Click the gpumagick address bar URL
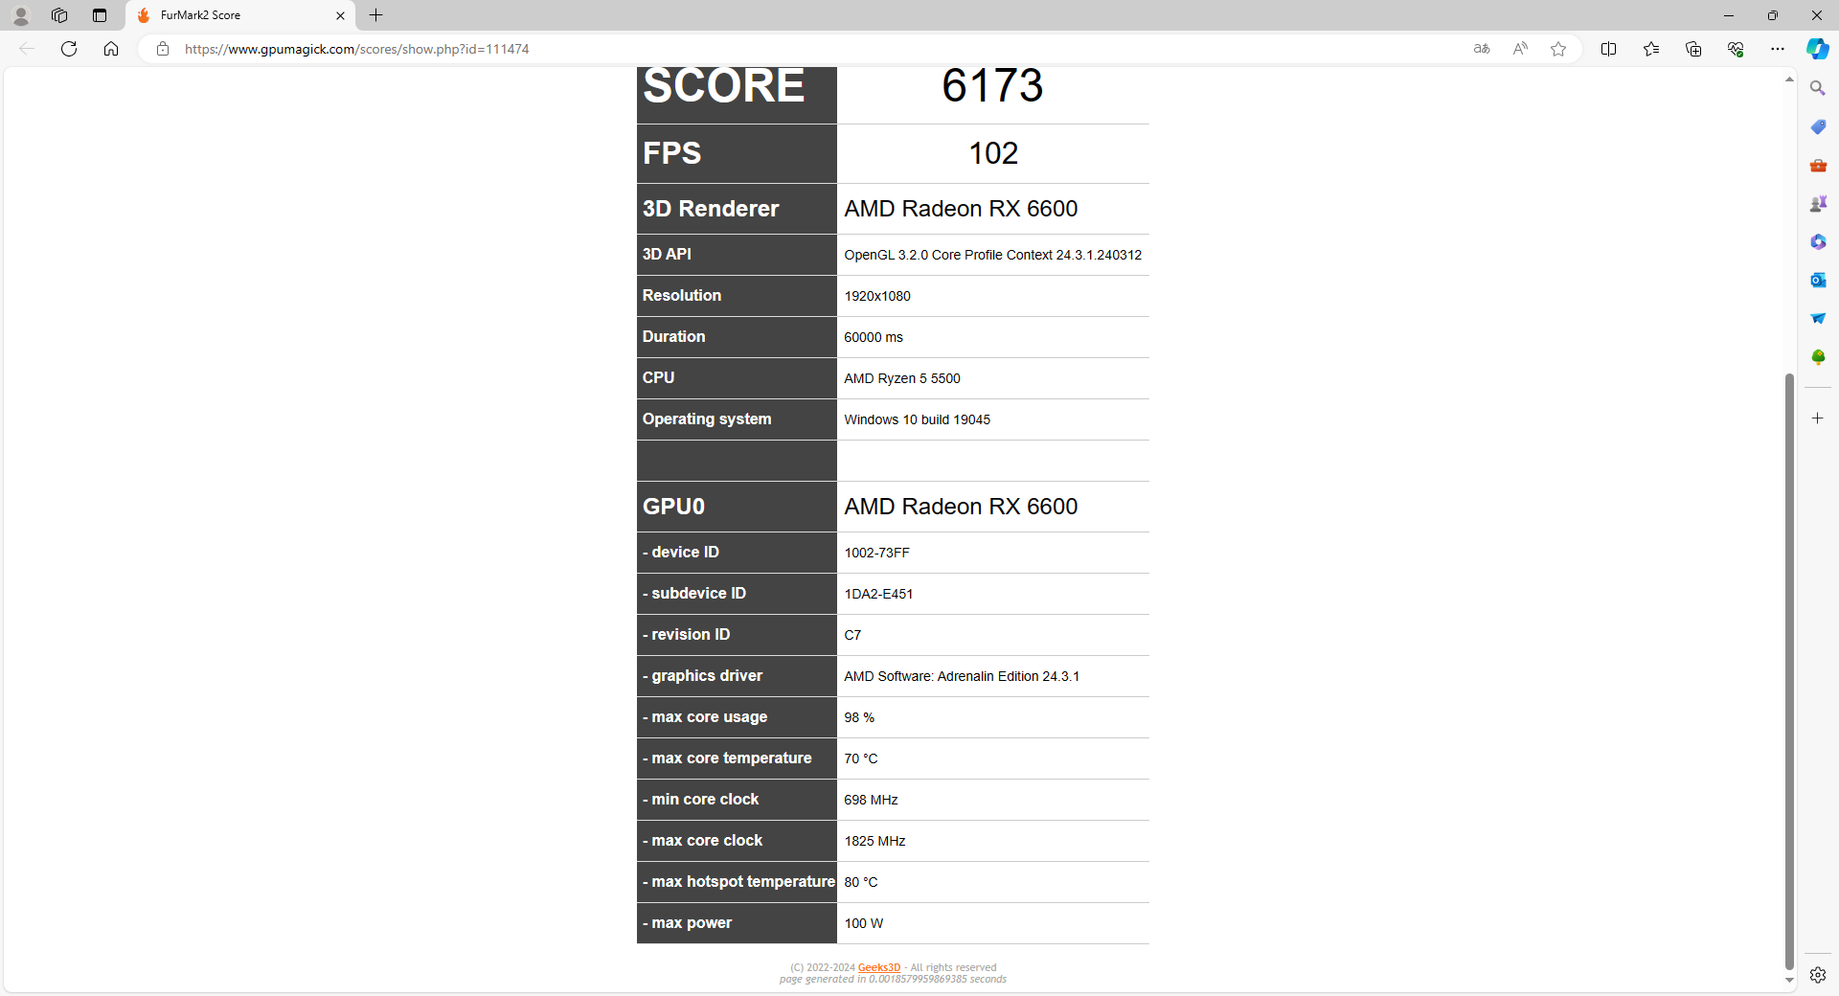The height and width of the screenshot is (996, 1839). click(x=356, y=49)
